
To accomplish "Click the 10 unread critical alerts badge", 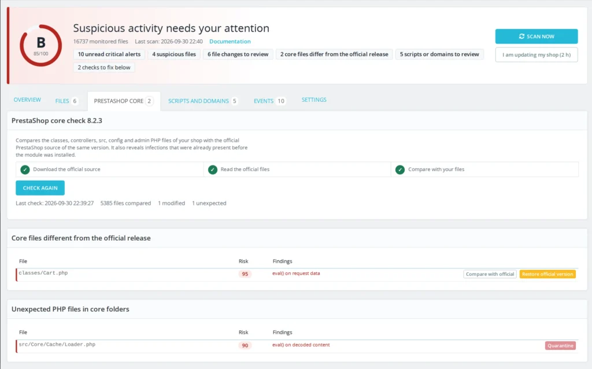I will (x=109, y=54).
